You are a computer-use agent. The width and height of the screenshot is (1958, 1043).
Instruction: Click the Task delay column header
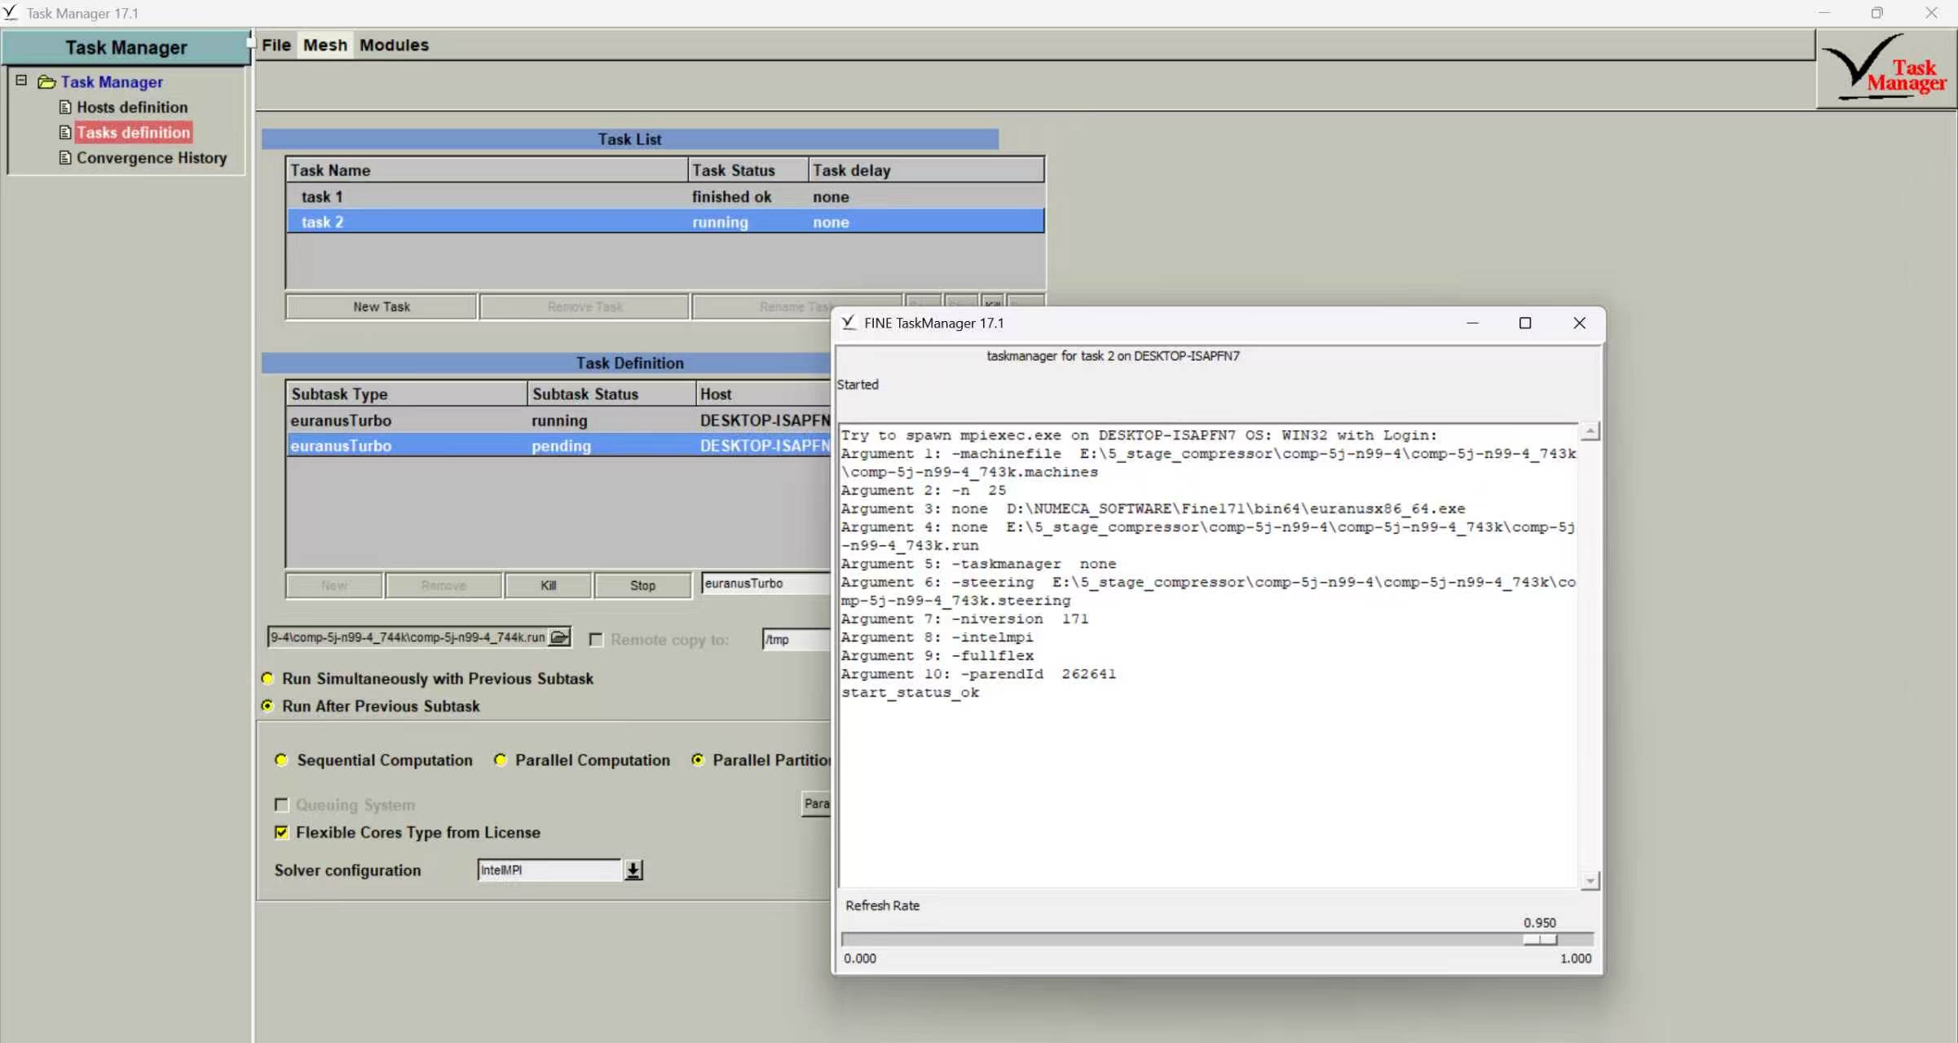coord(926,170)
